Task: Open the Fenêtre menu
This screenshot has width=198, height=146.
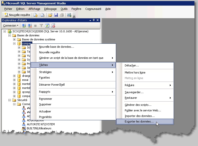Action: click(76, 9)
